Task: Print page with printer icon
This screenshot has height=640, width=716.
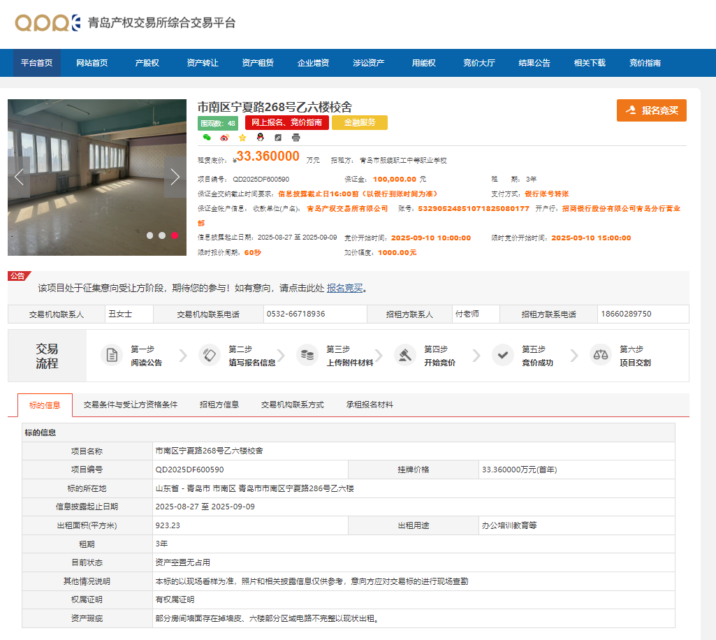Action: coord(296,138)
